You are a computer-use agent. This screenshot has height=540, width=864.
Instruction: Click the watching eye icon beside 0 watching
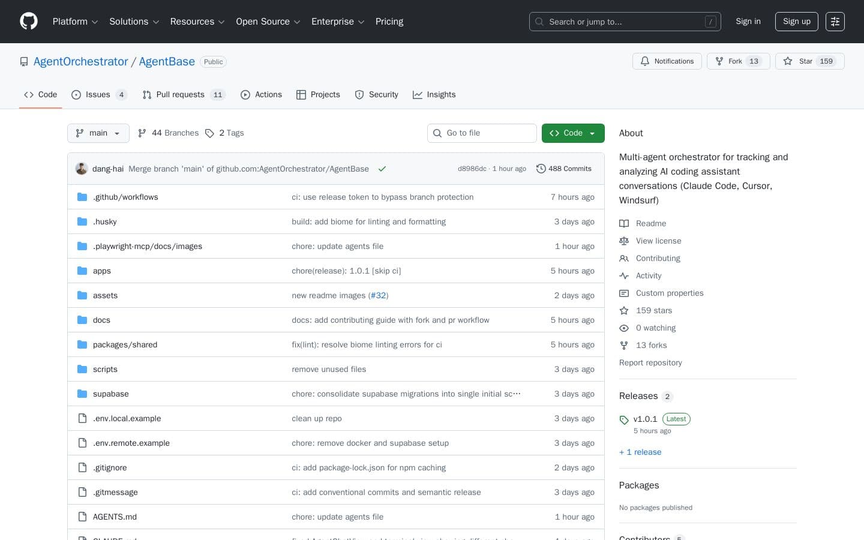[x=624, y=328]
